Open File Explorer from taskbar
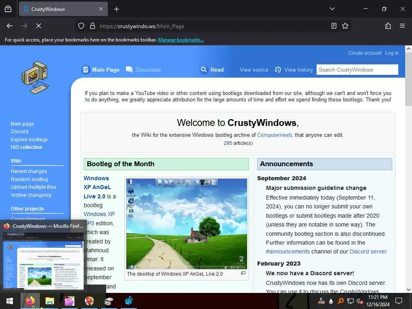 pyautogui.click(x=49, y=301)
